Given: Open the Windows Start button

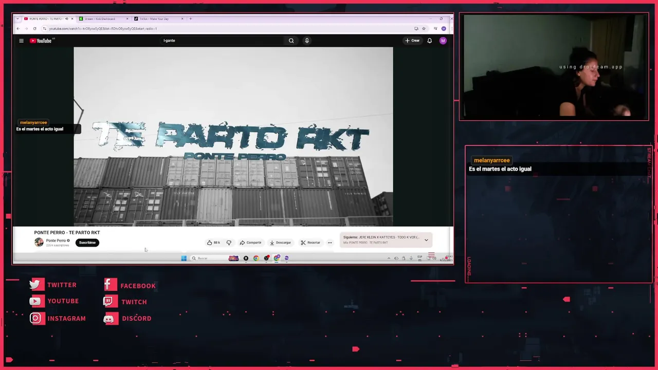Looking at the screenshot, I should tap(184, 258).
